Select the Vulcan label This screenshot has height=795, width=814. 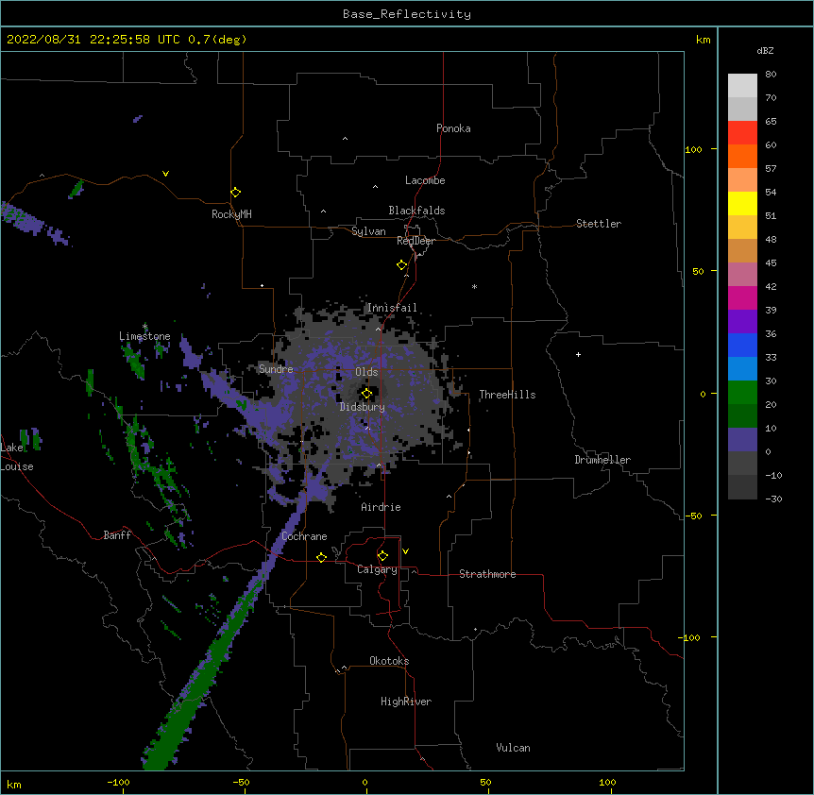pyautogui.click(x=513, y=748)
